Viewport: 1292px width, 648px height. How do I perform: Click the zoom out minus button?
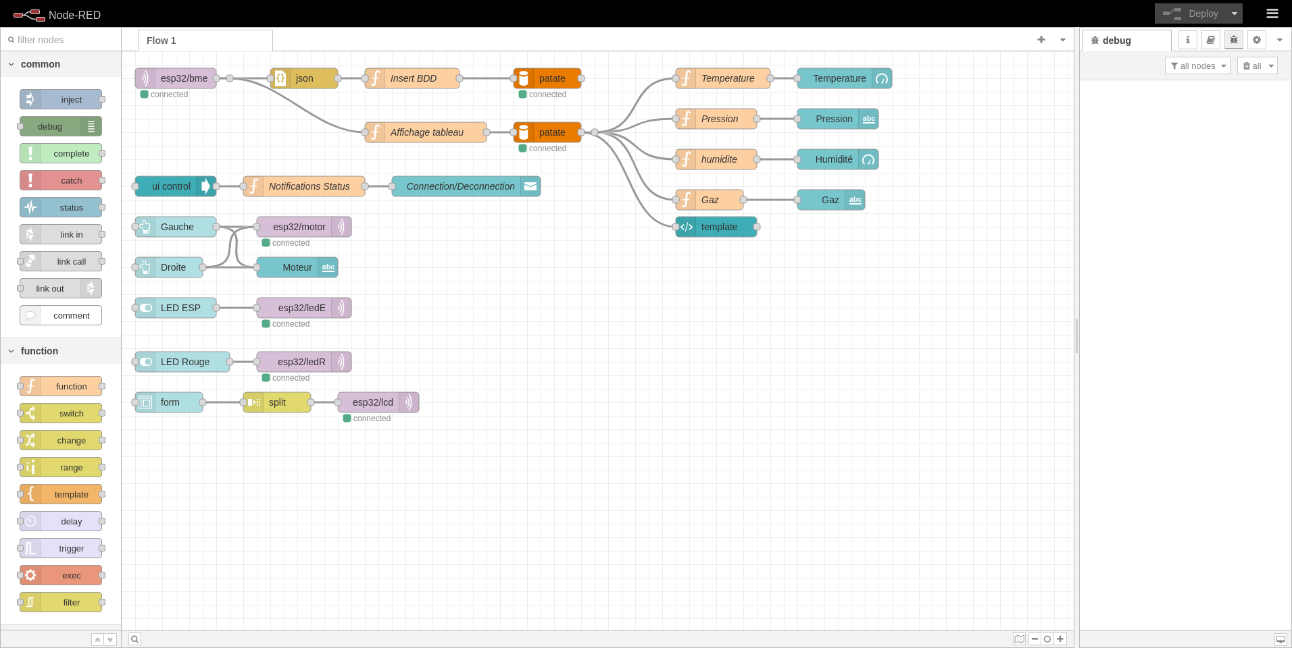1035,639
